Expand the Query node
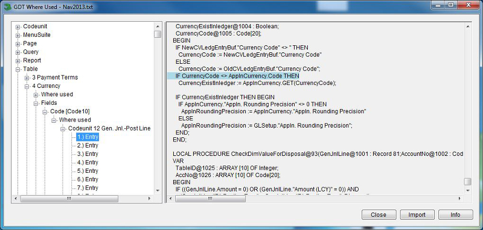 [18, 52]
